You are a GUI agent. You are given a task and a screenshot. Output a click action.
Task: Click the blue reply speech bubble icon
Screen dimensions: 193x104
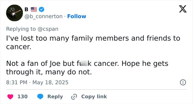[x=40, y=97]
